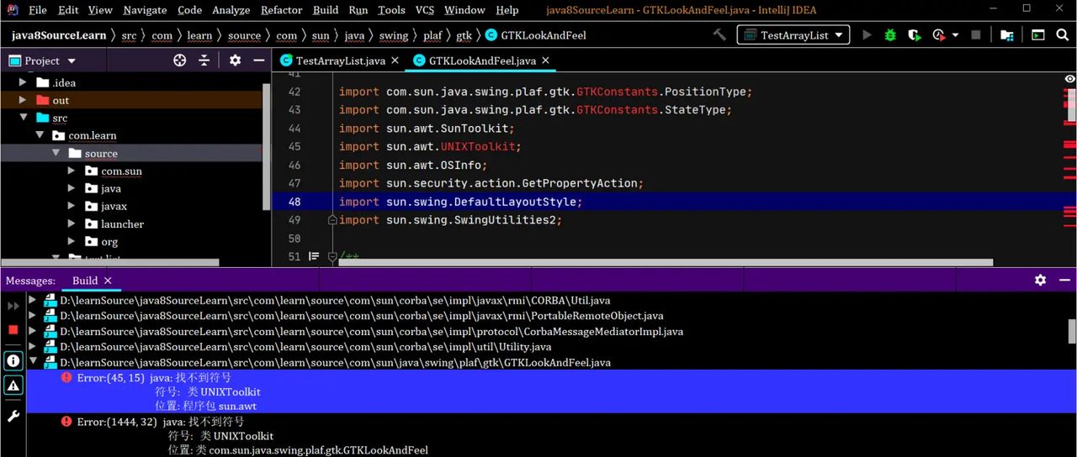Collapse the source package node
The height and width of the screenshot is (457, 1077).
(x=56, y=153)
